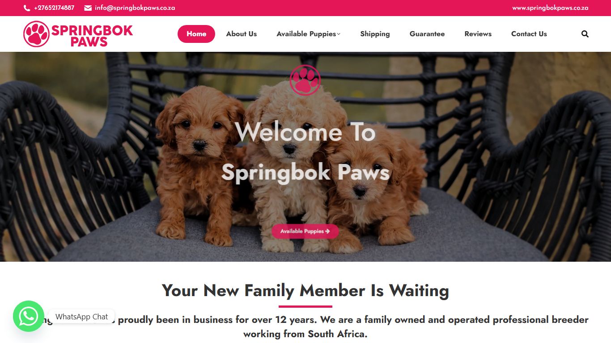
Task: Expand the Available Puppies dropdown chevron
Action: (339, 34)
